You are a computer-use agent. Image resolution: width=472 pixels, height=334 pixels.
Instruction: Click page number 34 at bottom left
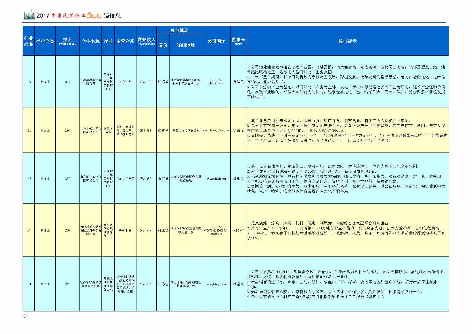click(25, 317)
